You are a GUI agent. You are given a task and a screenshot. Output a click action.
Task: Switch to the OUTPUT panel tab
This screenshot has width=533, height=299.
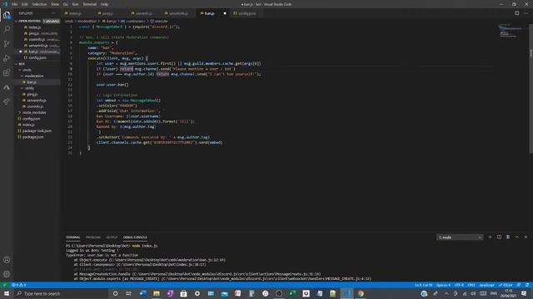point(112,238)
